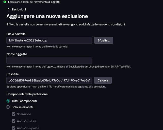This screenshot has height=130, width=163.
Task: Focus the empty Nome oggetto field
Action: pos(49,60)
